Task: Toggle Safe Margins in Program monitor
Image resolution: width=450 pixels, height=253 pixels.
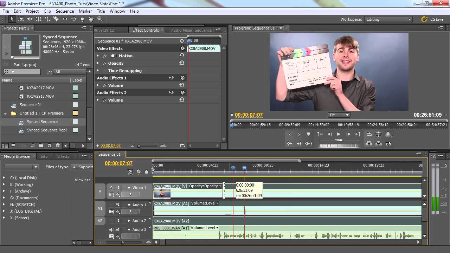Action: click(x=378, y=134)
